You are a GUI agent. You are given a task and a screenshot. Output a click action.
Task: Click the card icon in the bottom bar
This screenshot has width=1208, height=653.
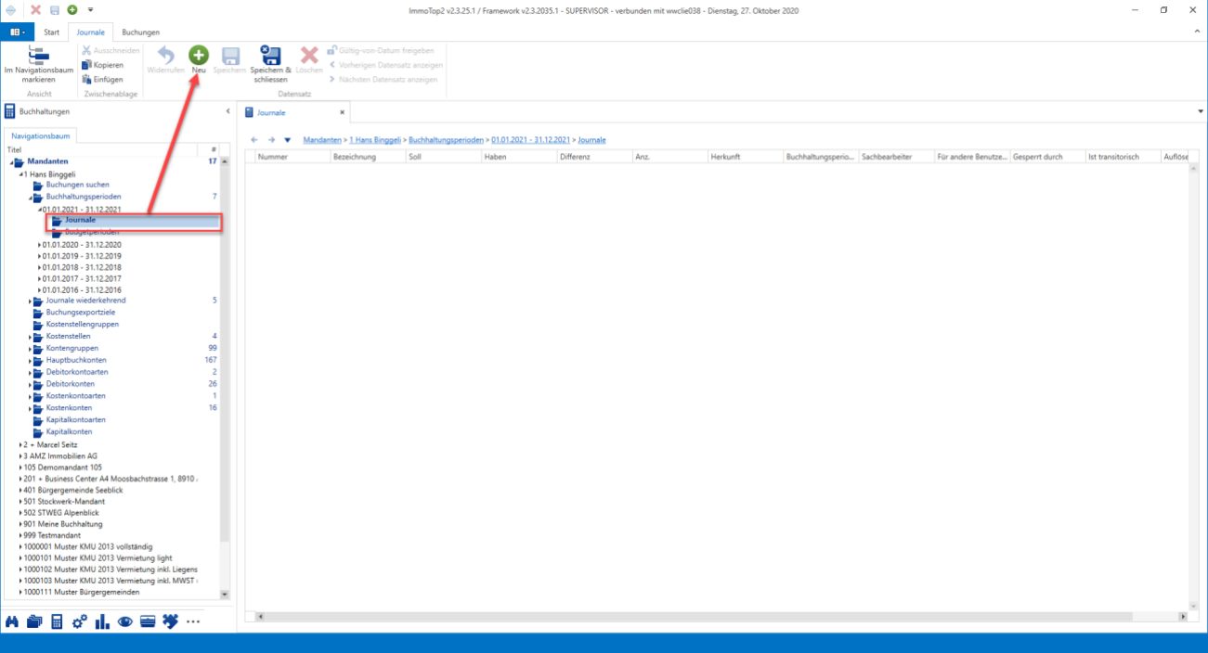pos(148,621)
